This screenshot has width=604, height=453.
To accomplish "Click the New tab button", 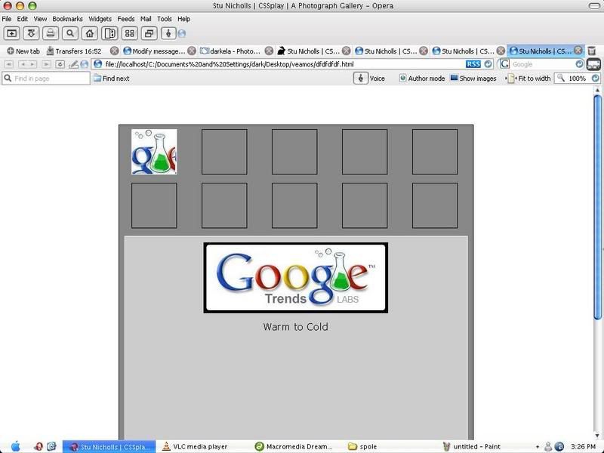I will coord(23,51).
